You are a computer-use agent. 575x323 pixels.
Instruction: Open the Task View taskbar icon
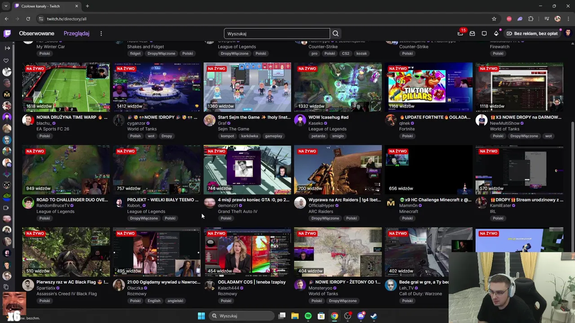[x=282, y=316]
